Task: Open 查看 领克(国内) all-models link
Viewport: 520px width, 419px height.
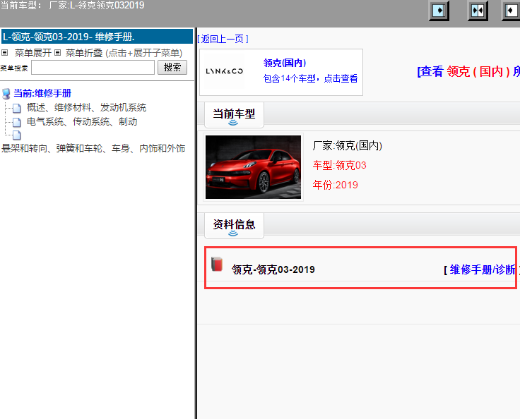Action: click(x=468, y=71)
